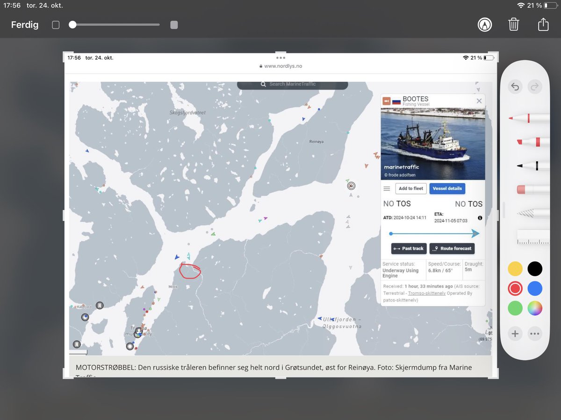561x420 pixels.
Task: Add annotation element with plus button
Action: coord(515,333)
